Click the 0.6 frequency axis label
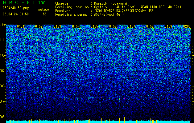The width and height of the screenshot is (194, 123). (x=3, y=117)
